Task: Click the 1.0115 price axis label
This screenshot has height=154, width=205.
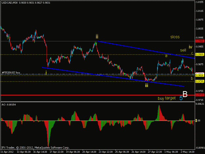Action: pos(200,11)
